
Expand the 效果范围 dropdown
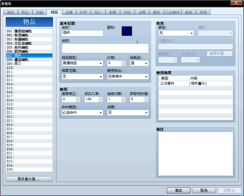[82, 77]
